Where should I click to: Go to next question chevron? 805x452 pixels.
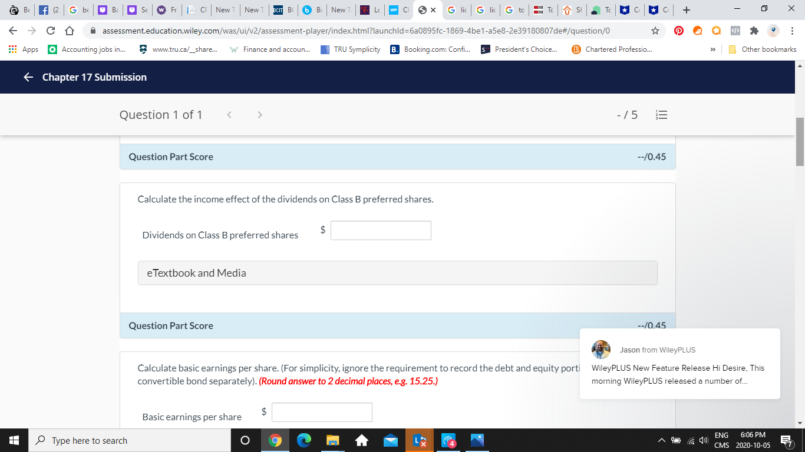click(x=260, y=115)
